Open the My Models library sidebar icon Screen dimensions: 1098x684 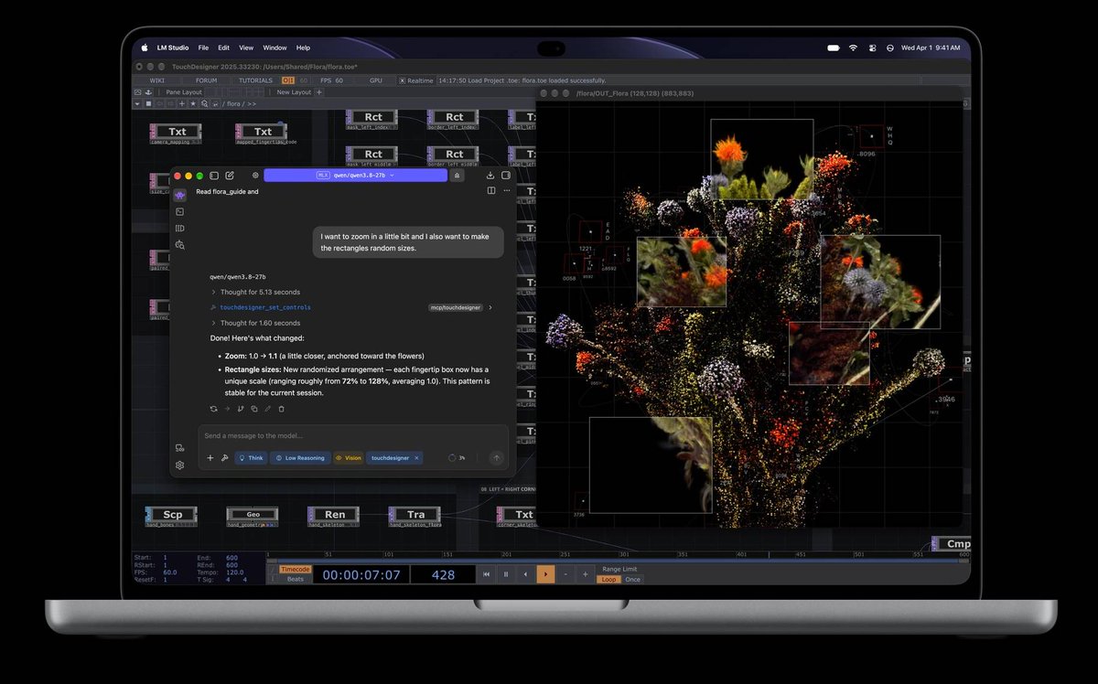coord(179,228)
